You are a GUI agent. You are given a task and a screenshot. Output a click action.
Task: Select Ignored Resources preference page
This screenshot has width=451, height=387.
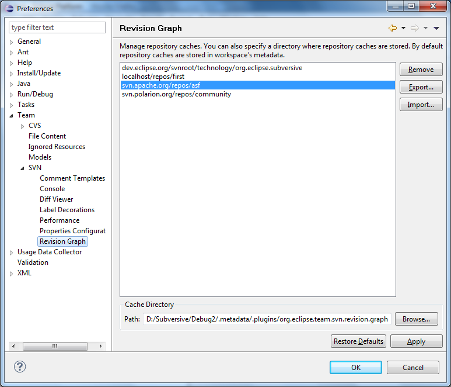coord(57,147)
